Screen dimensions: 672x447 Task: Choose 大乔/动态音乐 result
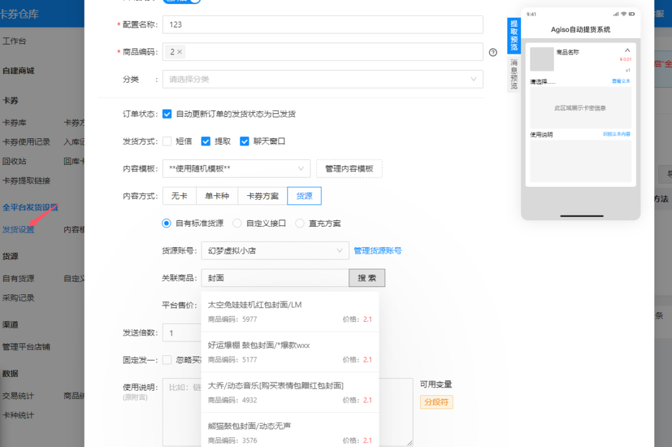[x=289, y=393]
